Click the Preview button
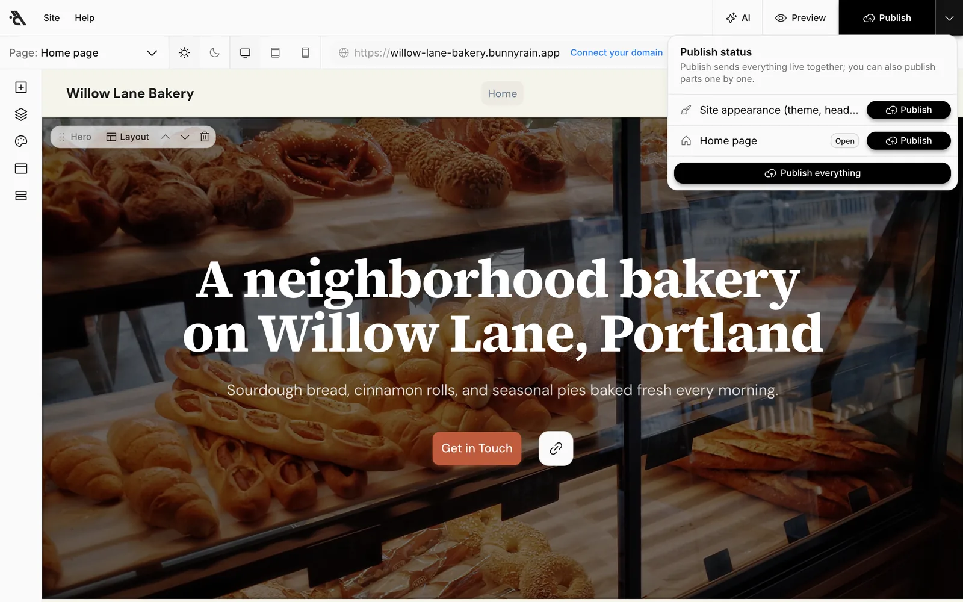The image size is (963, 602). (800, 18)
